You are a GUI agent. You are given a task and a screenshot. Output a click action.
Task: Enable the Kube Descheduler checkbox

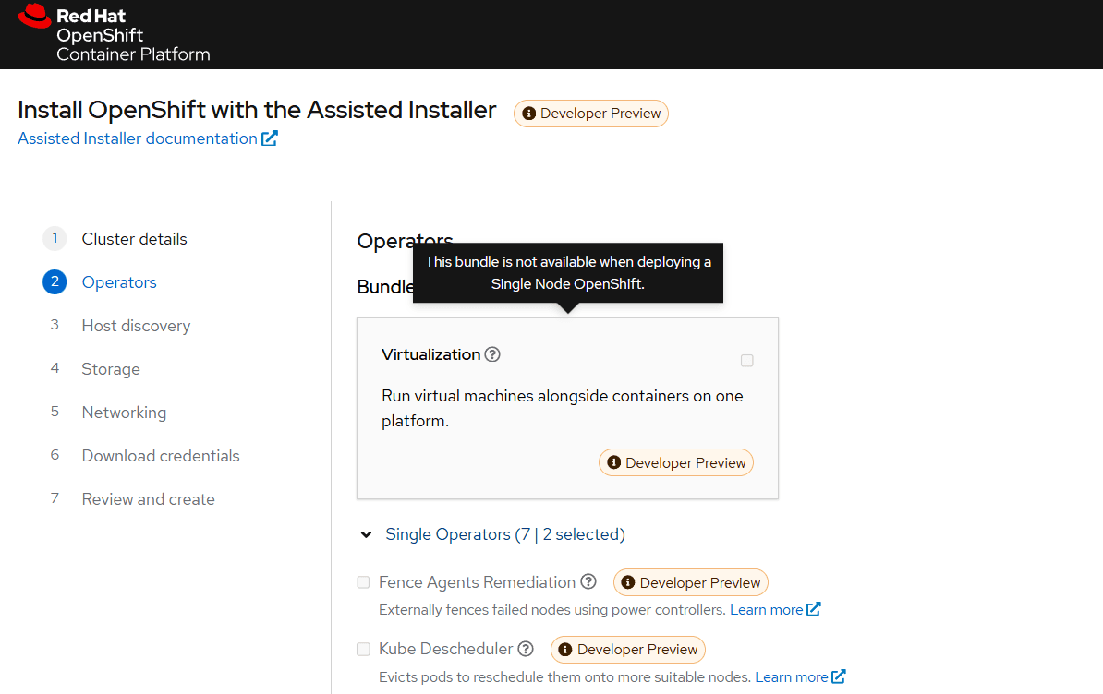[x=364, y=650]
